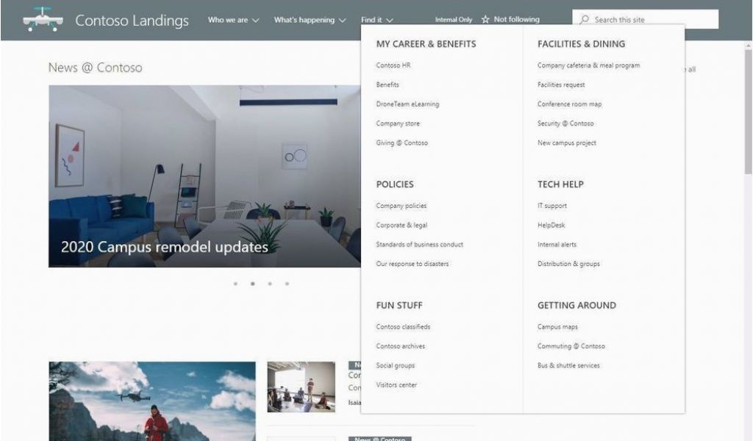Click the Contoso Landings drone logo

43,19
